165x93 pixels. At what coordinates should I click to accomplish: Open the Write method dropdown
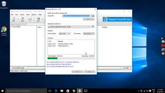65,34
